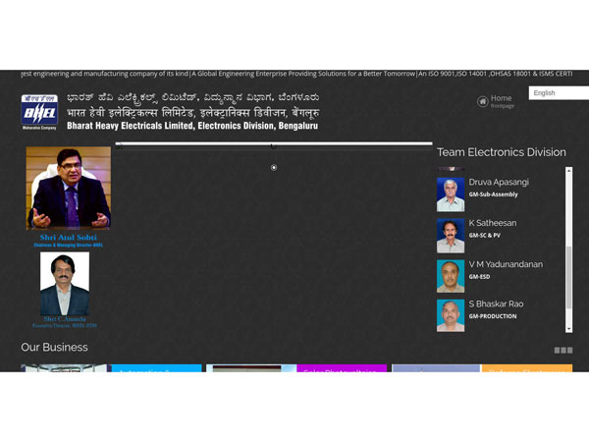Screen dimensions: 589x442
Task: Click S Bhaskar Rao's photo
Action: (451, 315)
